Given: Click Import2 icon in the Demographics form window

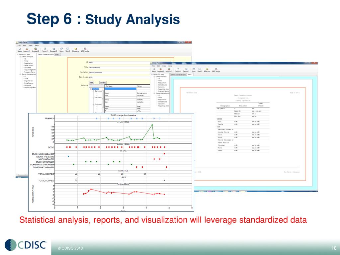Looking at the screenshot, I should tap(36, 50).
